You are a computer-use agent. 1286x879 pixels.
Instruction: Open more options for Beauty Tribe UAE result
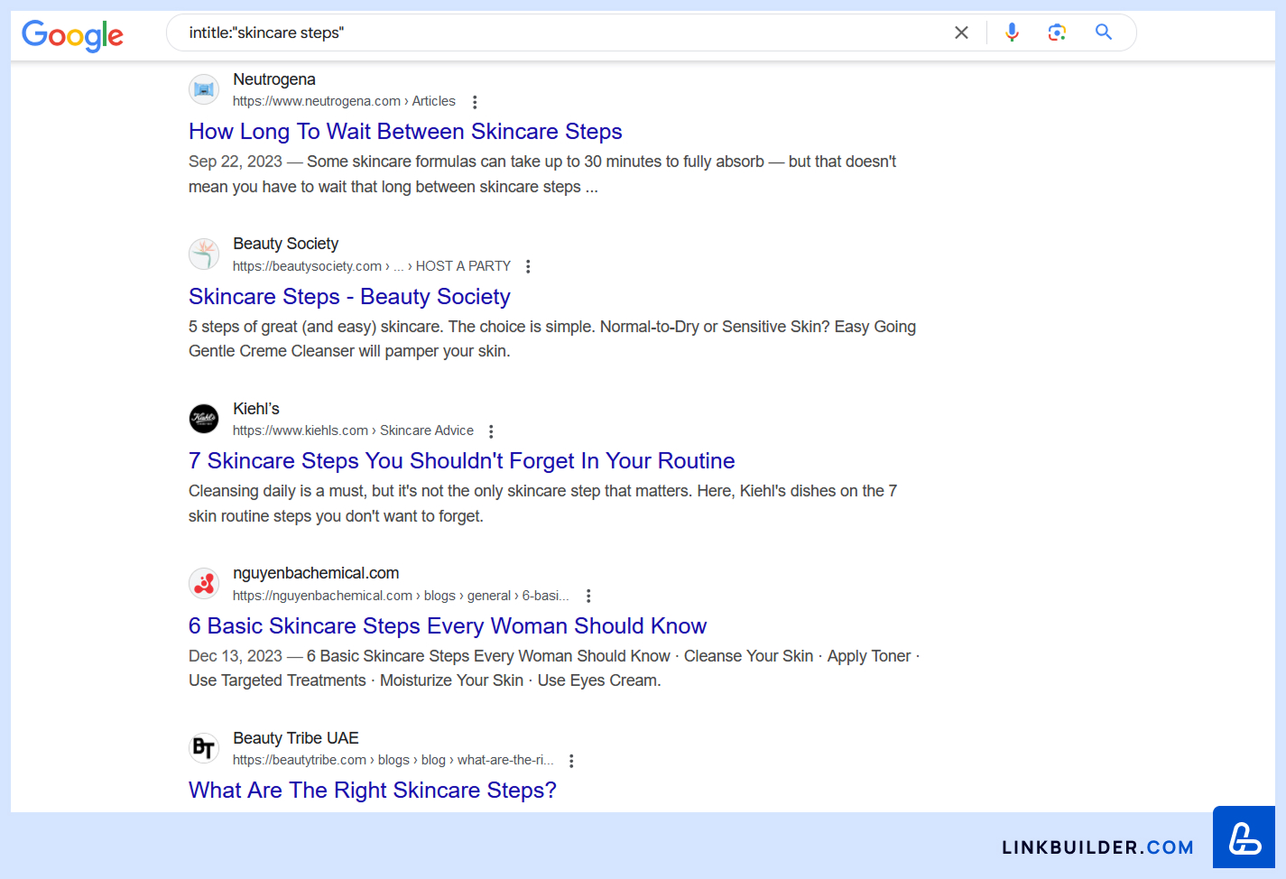[571, 761]
